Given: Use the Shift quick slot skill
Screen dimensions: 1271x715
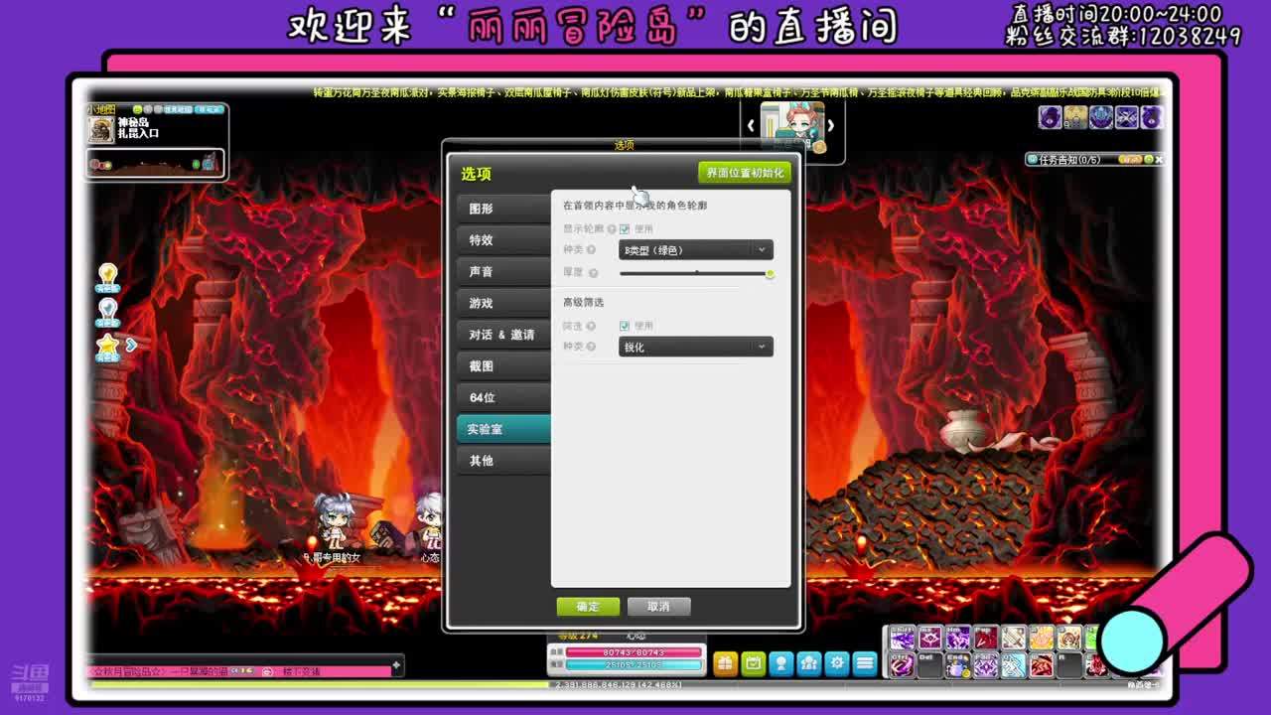Looking at the screenshot, I should 902,638.
